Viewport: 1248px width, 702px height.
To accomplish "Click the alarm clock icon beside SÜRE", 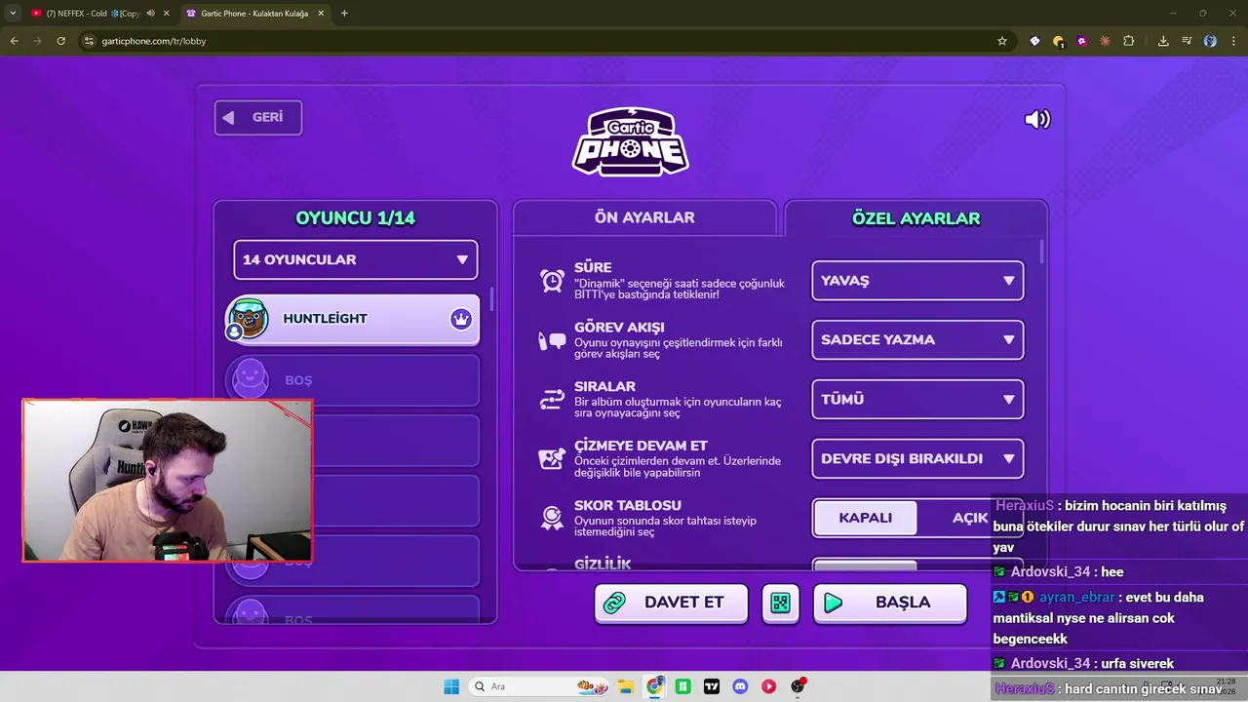I will coord(553,281).
